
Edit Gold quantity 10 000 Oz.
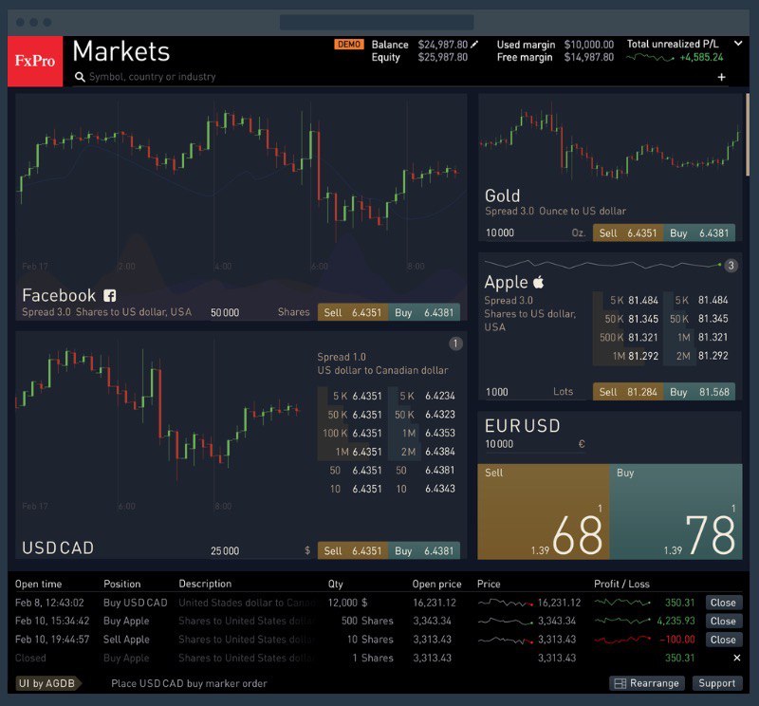pyautogui.click(x=535, y=232)
